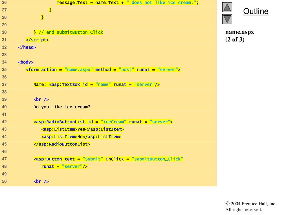Click the br tag on line 50
This screenshot has width=287, height=215.
pos(41,181)
